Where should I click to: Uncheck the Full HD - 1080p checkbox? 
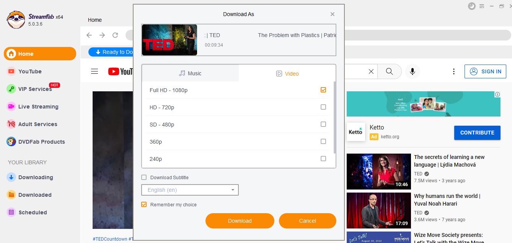[323, 90]
